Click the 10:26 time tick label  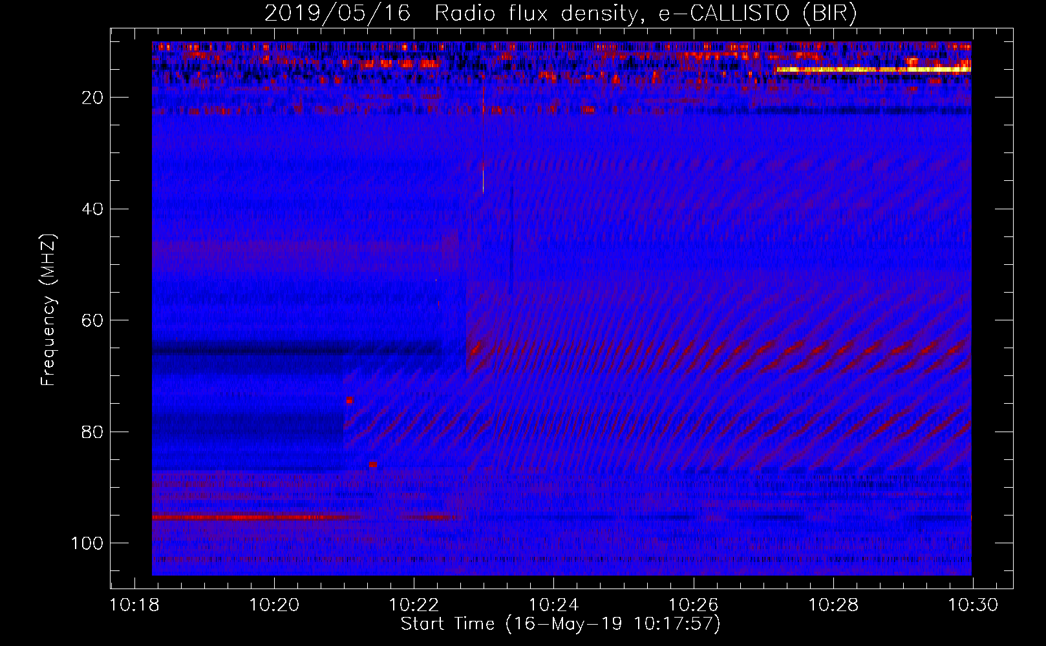click(693, 605)
